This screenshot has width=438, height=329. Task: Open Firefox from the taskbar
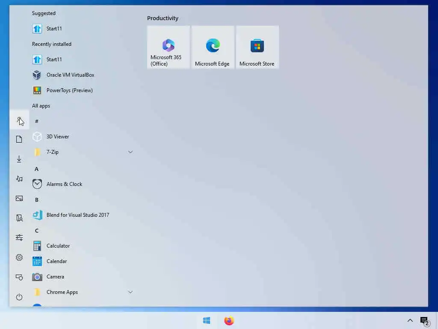pos(229,320)
